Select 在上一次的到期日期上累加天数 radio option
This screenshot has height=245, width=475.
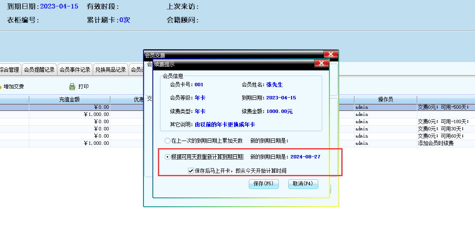tap(167, 141)
